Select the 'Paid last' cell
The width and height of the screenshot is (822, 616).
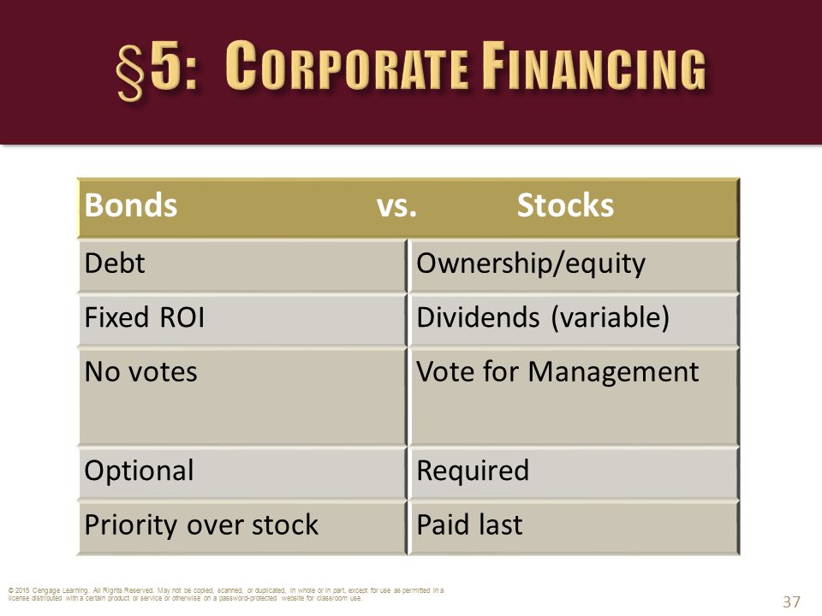574,528
